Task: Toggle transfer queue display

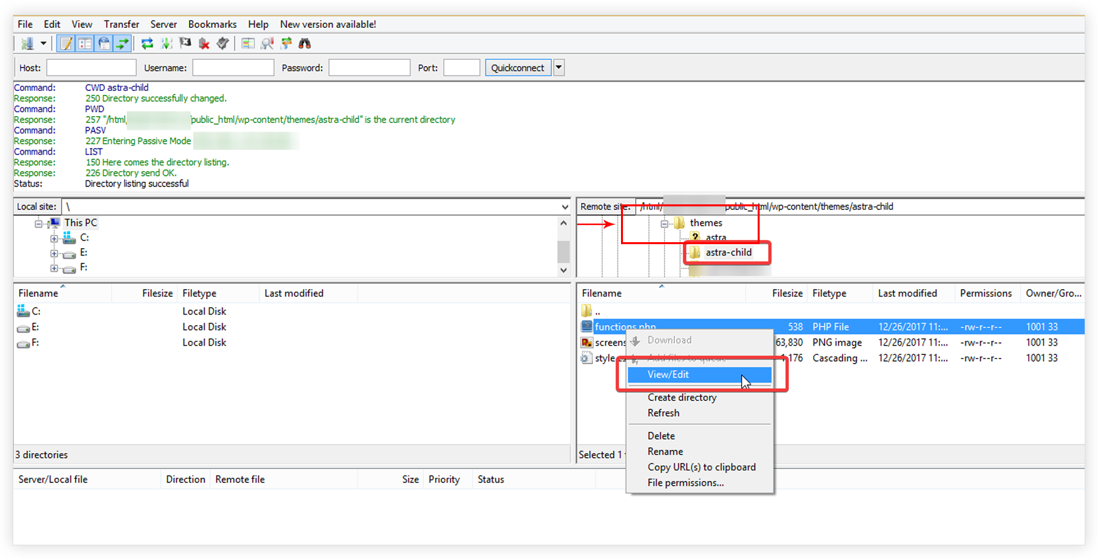Action: (123, 44)
